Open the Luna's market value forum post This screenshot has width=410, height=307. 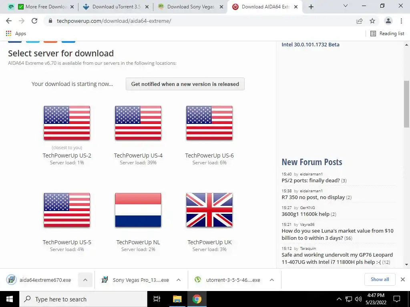point(337,234)
